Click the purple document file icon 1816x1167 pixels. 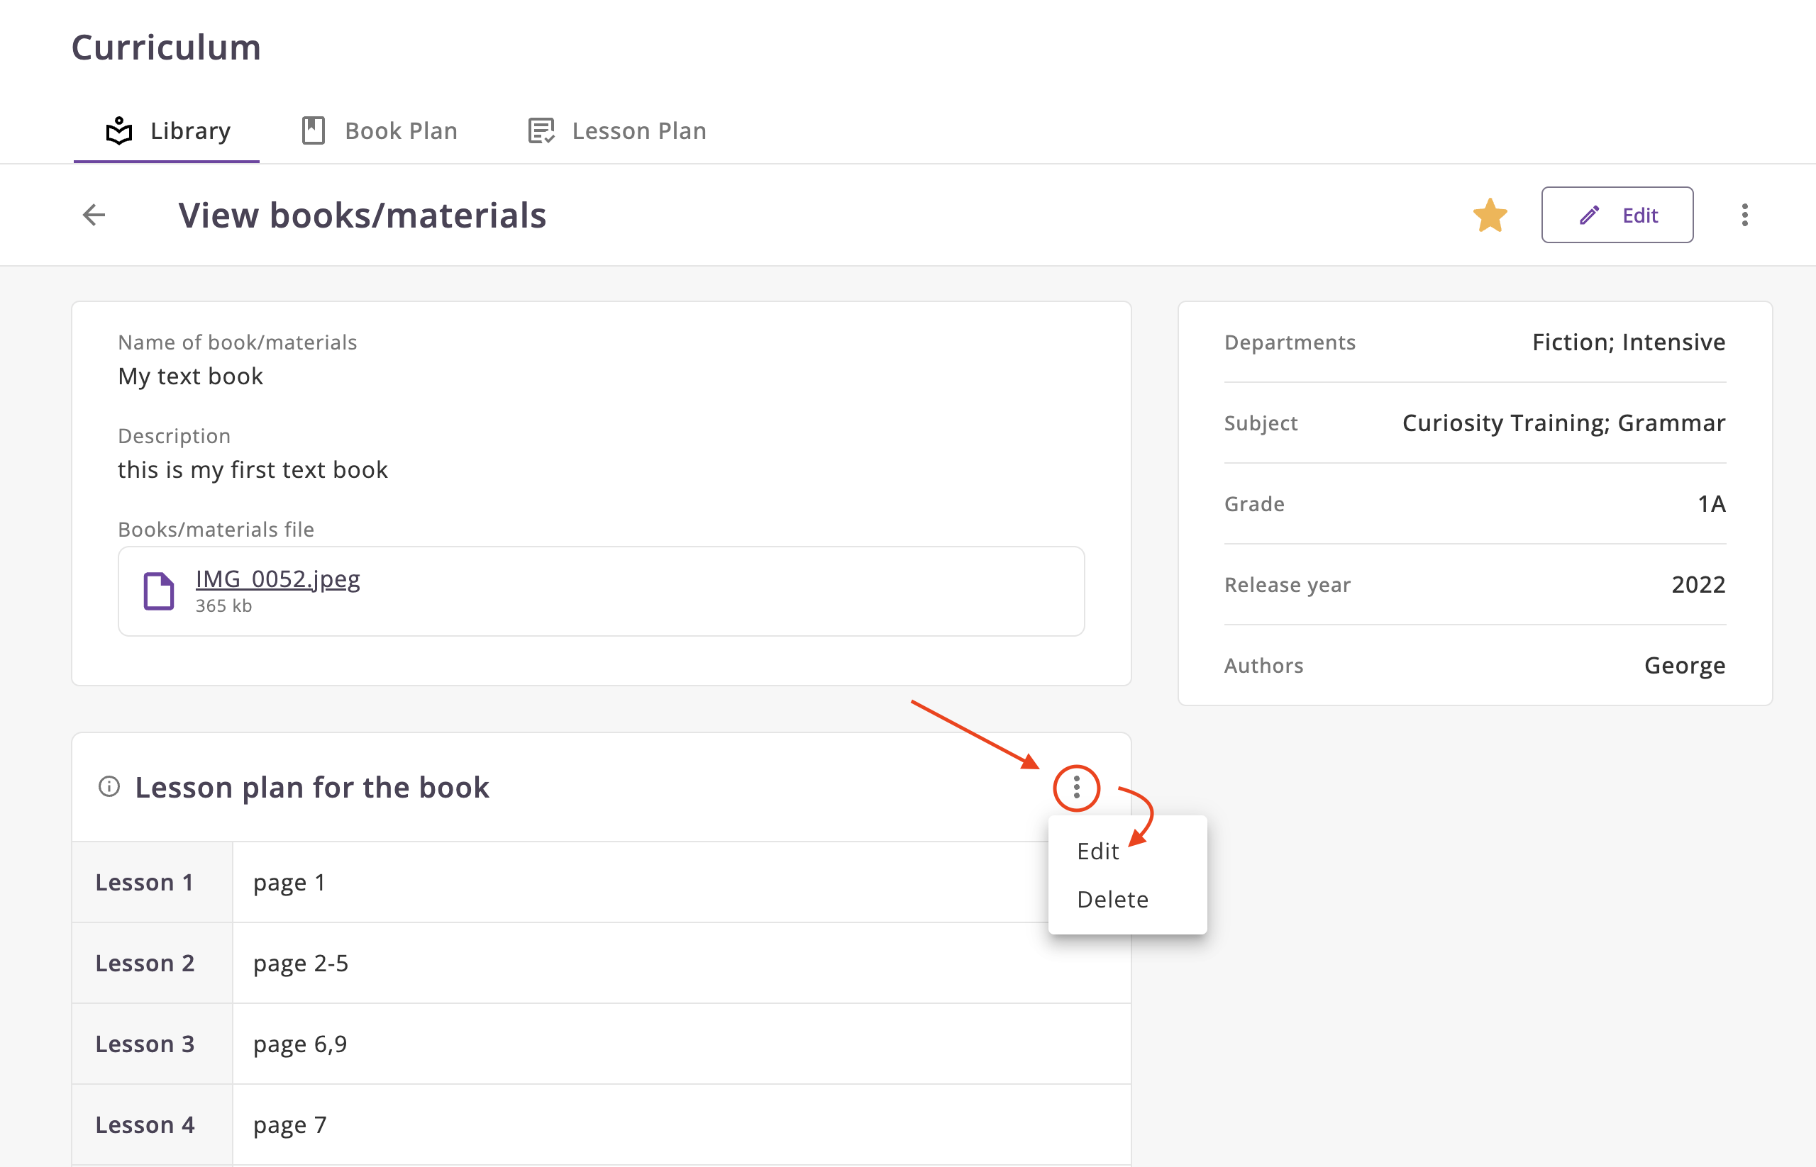point(159,591)
